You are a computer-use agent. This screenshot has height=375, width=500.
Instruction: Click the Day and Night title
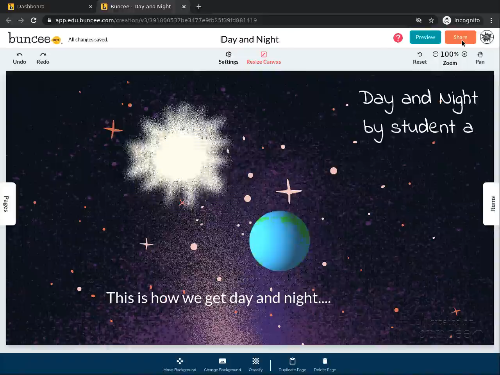pyautogui.click(x=250, y=39)
